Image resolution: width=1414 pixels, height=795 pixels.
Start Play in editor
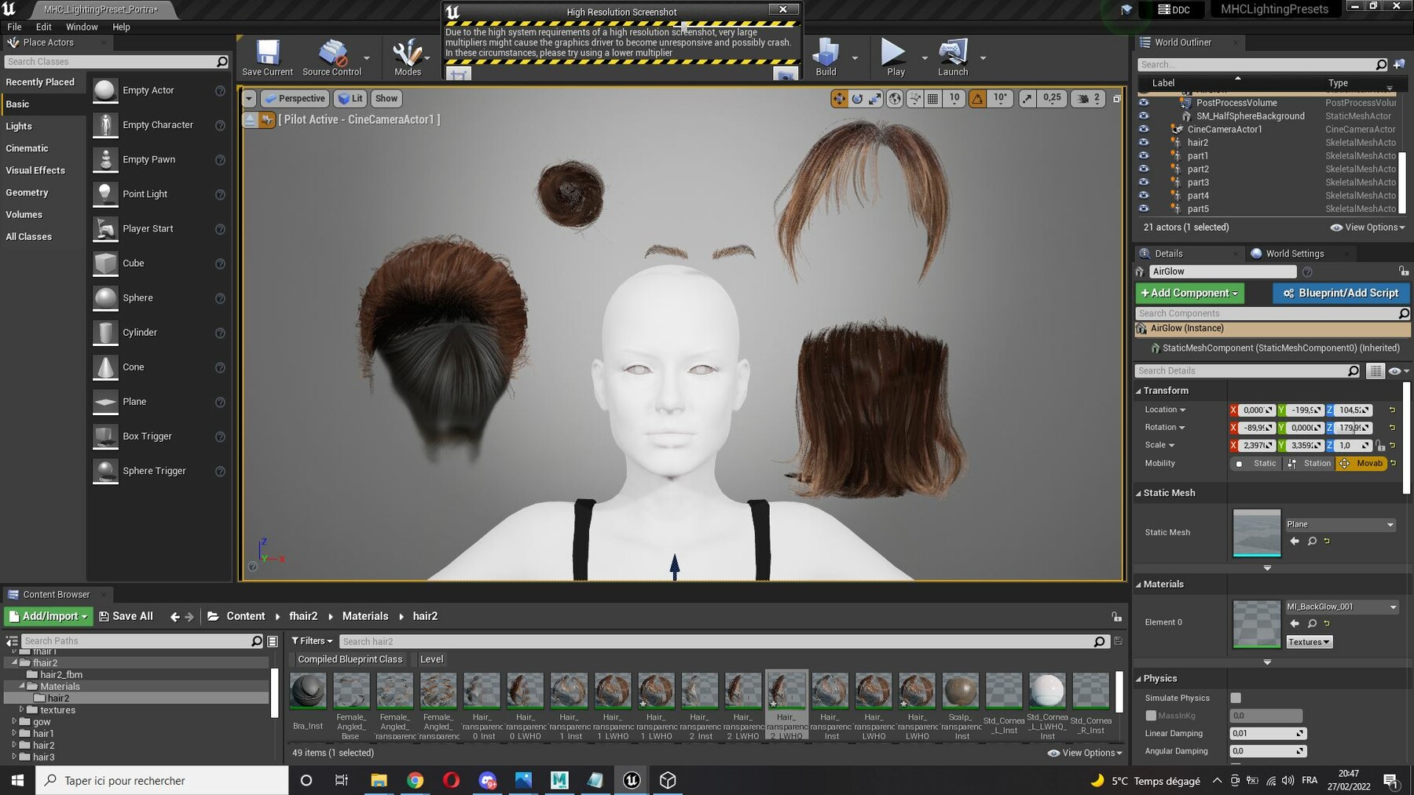pos(893,53)
